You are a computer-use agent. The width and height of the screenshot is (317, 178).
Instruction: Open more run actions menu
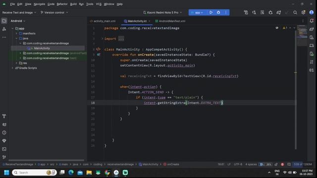226,12
